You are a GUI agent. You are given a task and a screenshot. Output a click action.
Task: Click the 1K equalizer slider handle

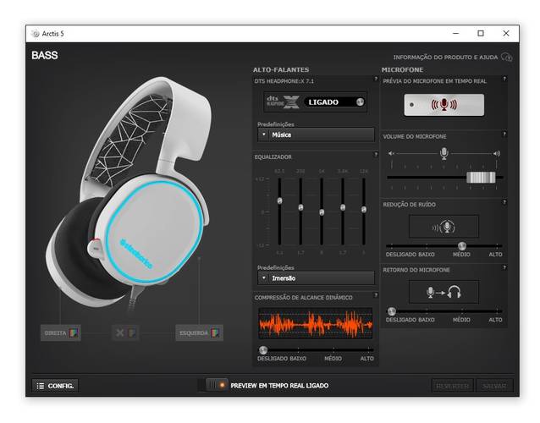tap(322, 212)
